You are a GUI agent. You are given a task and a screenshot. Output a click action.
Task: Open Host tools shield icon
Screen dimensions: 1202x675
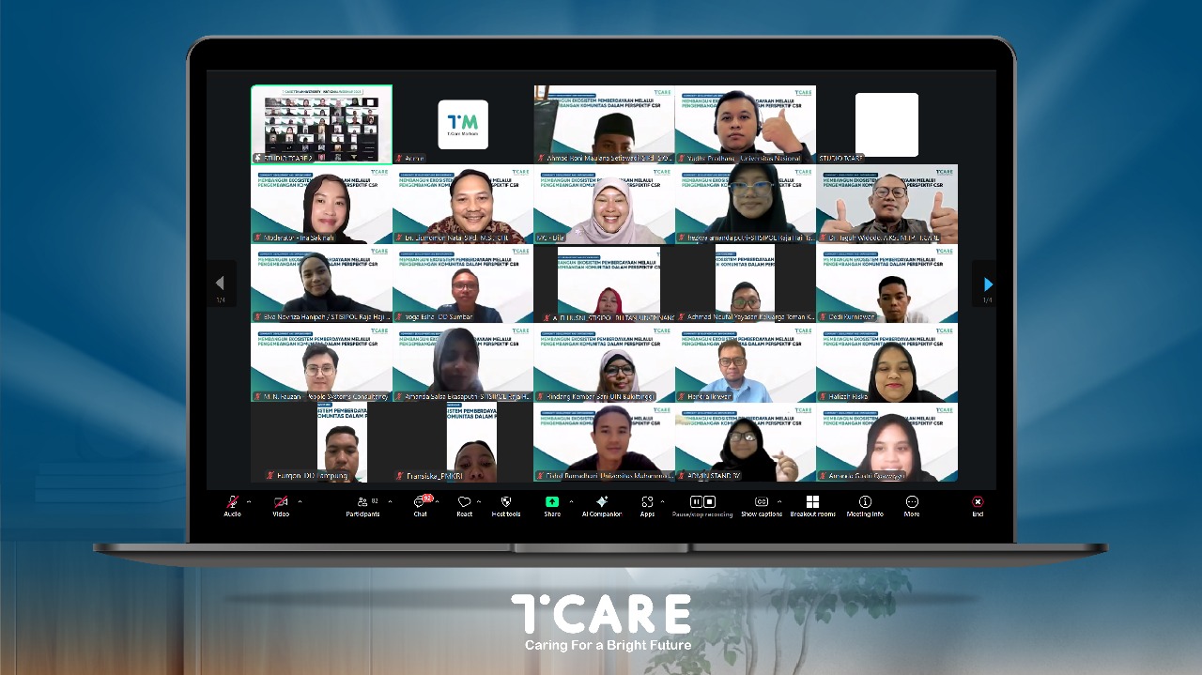tap(506, 504)
